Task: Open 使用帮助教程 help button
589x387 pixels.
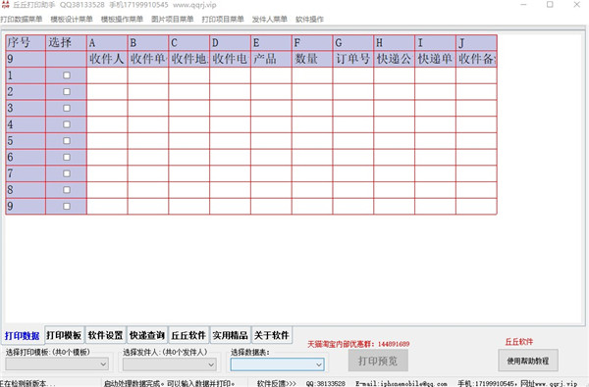Action: coord(528,361)
